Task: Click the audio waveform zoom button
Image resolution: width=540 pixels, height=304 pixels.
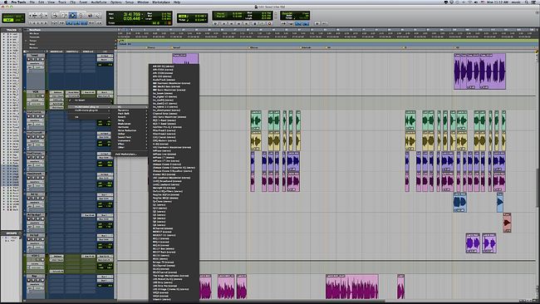Action: (x=36, y=16)
